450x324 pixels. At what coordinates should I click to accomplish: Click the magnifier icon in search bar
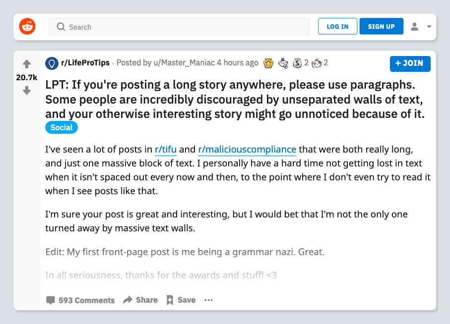point(61,27)
